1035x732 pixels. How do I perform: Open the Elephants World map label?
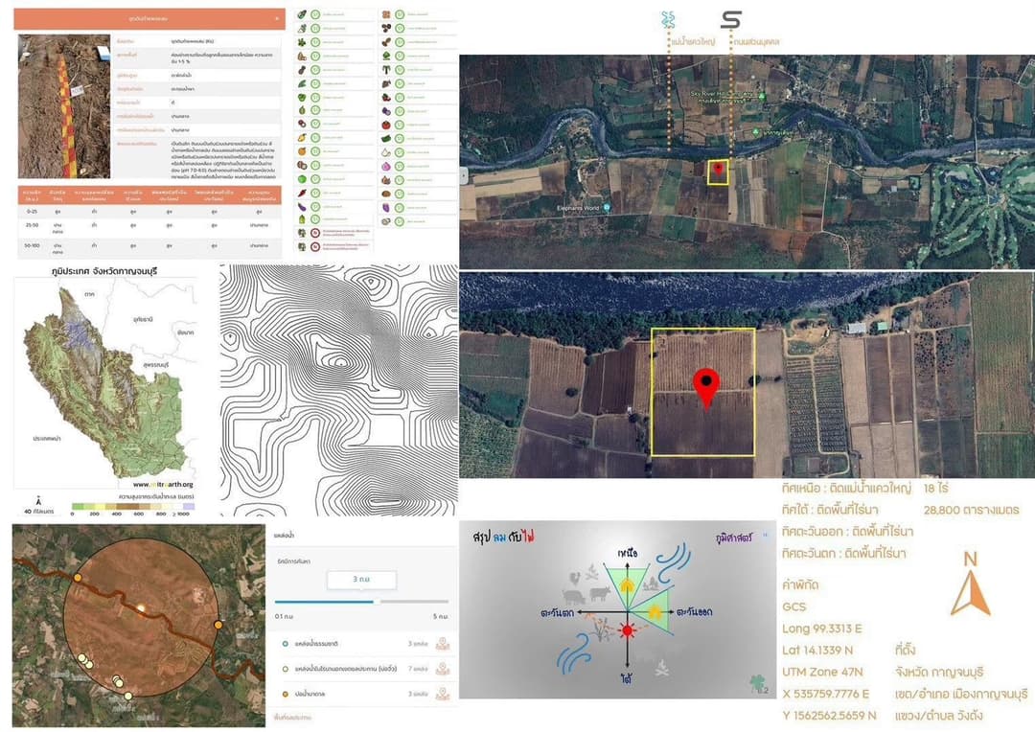pos(578,208)
